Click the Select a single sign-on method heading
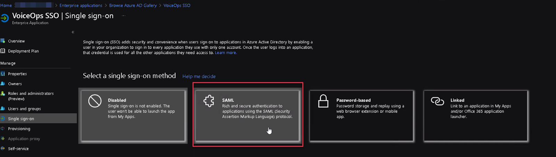556x157 pixels. (129, 76)
